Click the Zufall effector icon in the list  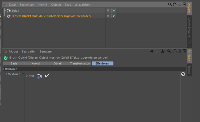click(x=40, y=76)
